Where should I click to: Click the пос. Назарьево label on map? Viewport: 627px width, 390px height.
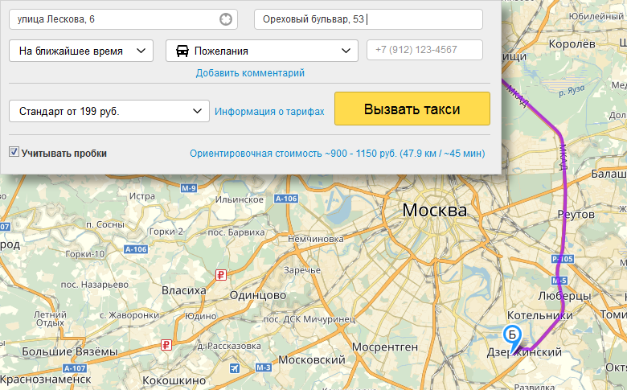pos(95,285)
